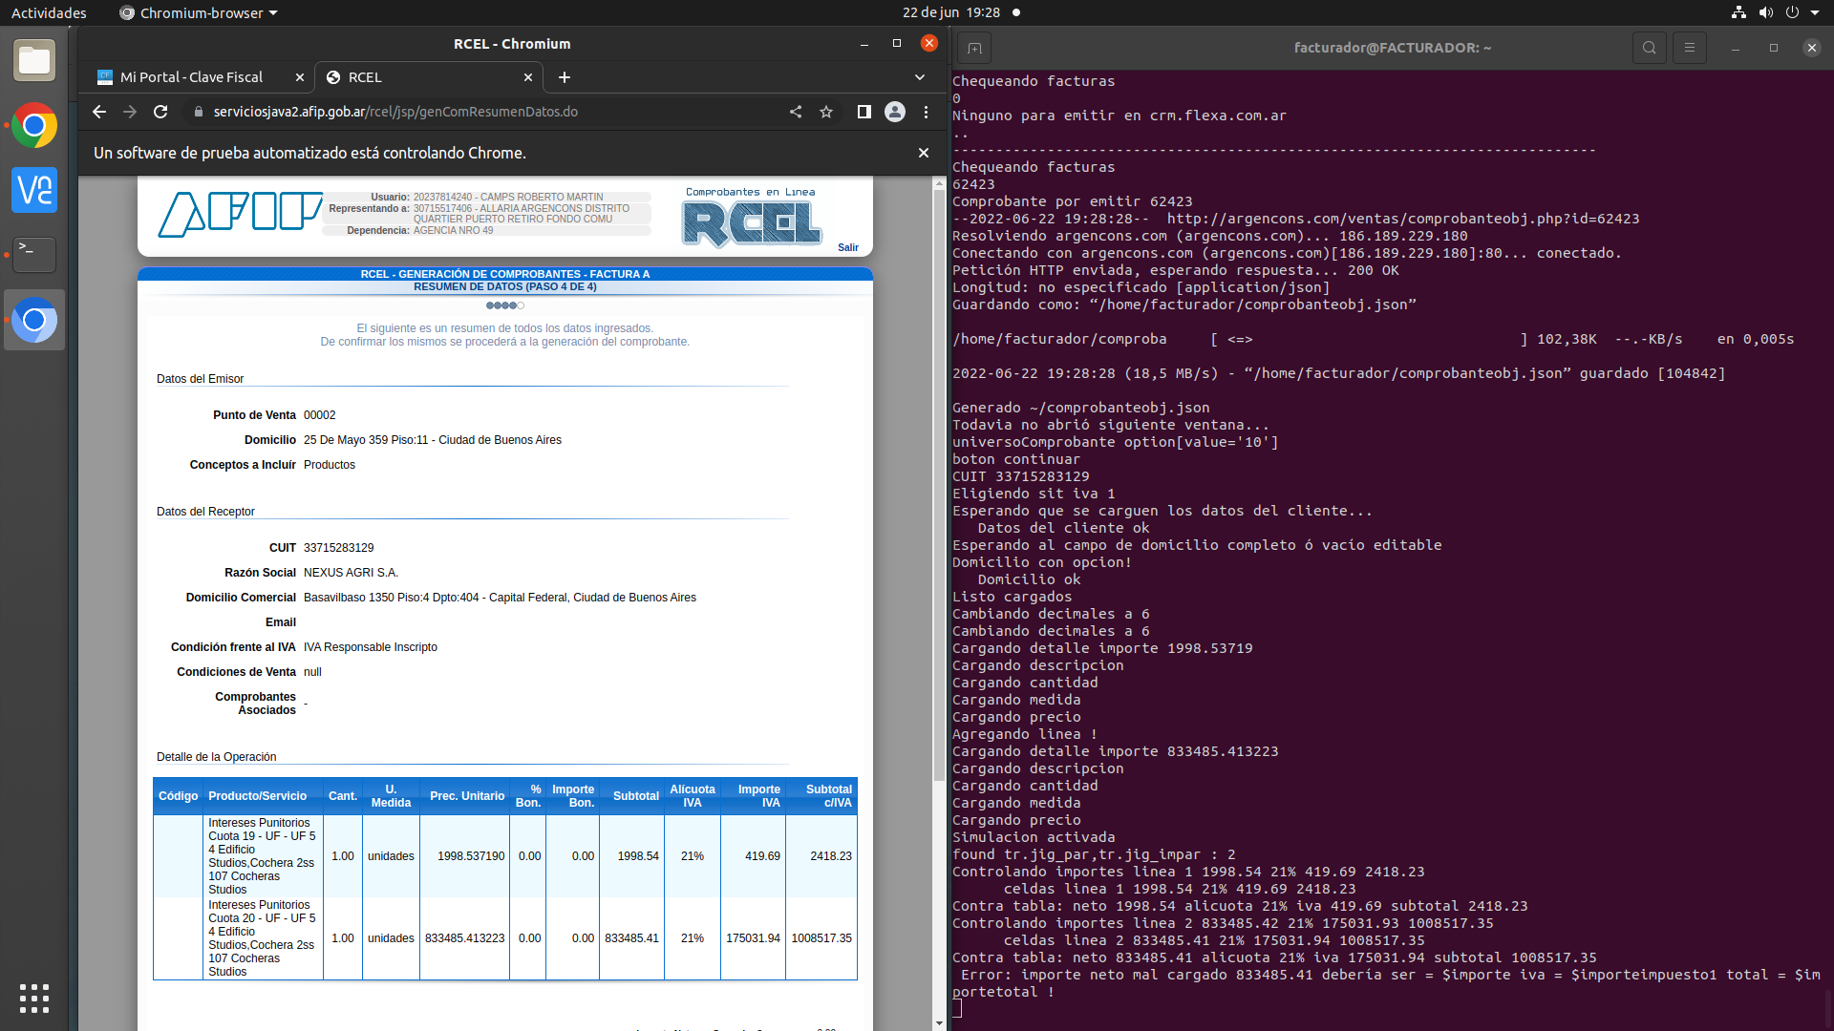Click Importe IVA 175031.94 cell
This screenshot has height=1031, width=1834.
(753, 938)
